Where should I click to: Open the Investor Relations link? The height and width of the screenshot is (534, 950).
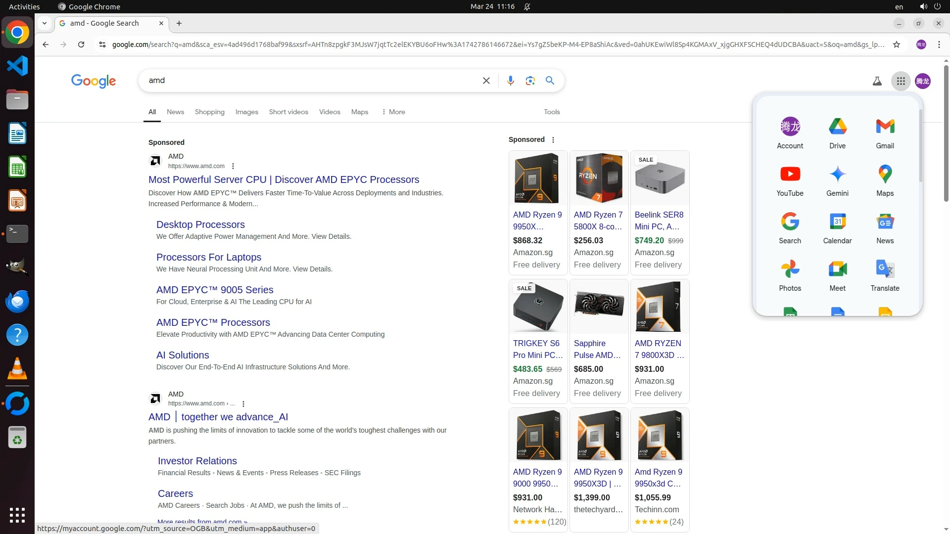coord(197,461)
